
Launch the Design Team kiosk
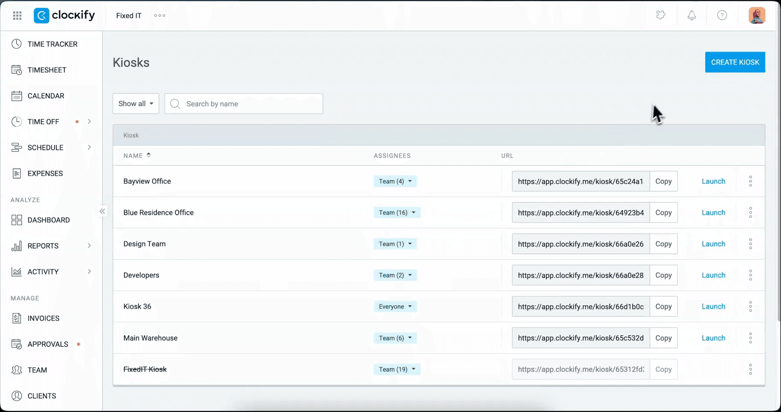(713, 244)
